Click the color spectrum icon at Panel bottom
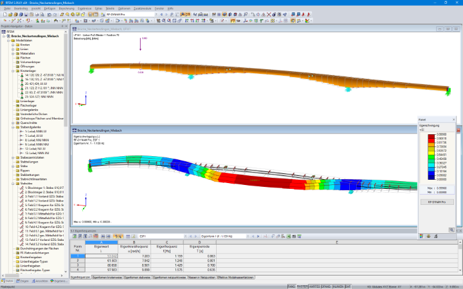Viewport: 463px width, 289px height. [x=421, y=236]
